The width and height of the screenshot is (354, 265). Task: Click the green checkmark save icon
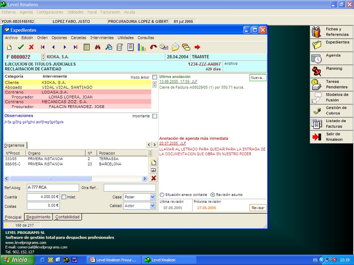[x=21, y=47]
